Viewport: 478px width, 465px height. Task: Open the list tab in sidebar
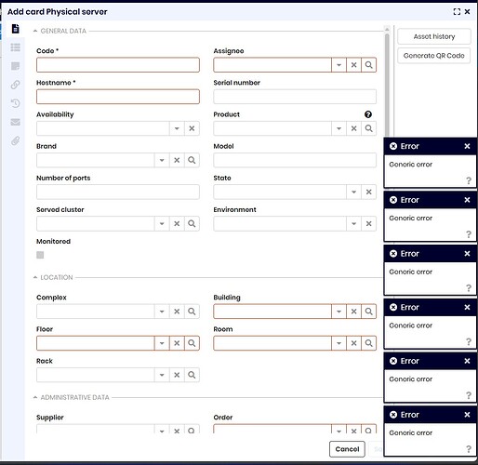click(x=16, y=47)
